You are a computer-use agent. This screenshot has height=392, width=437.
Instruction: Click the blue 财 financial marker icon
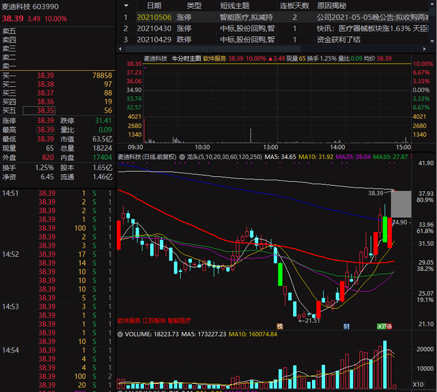pos(346,326)
